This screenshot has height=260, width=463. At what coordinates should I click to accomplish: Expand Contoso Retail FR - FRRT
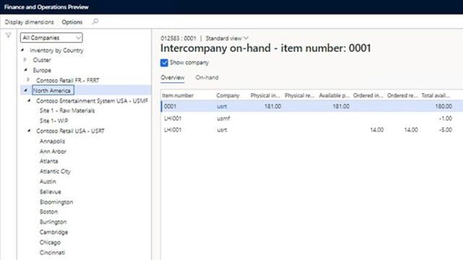tap(28, 80)
